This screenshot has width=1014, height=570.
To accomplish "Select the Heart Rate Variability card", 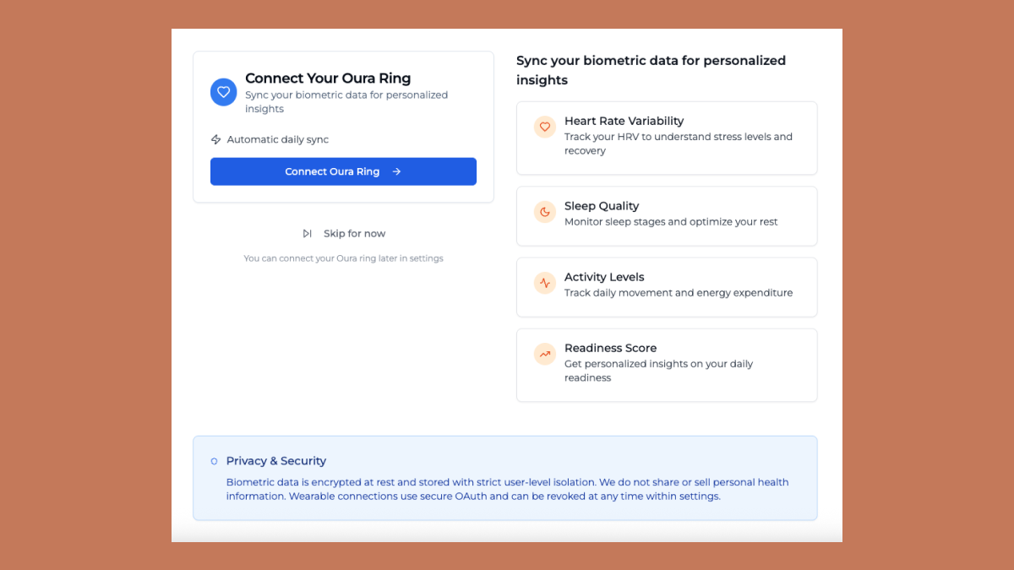I will 667,138.
